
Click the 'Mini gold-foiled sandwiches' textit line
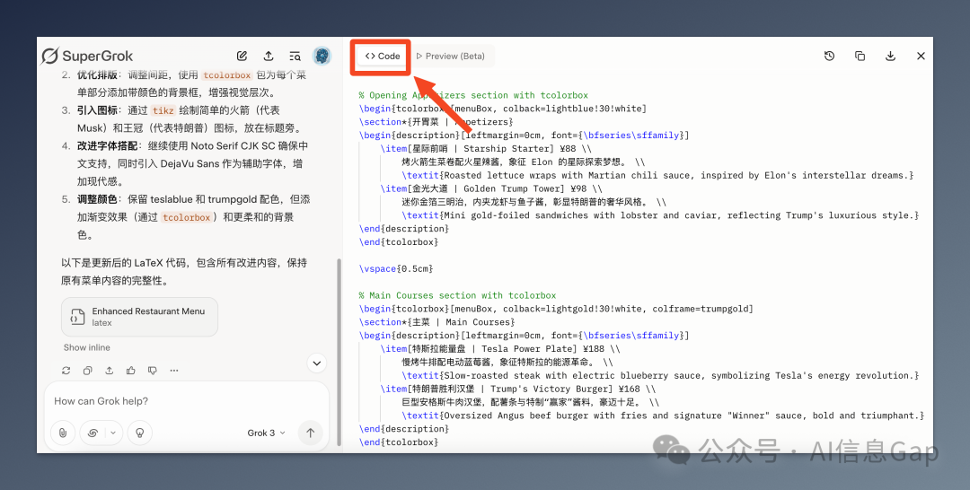click(x=660, y=215)
